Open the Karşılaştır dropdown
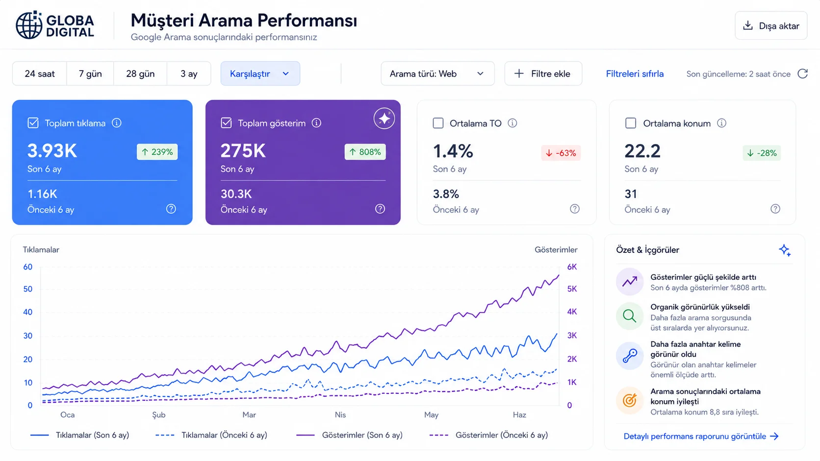The width and height of the screenshot is (820, 461). click(x=260, y=73)
